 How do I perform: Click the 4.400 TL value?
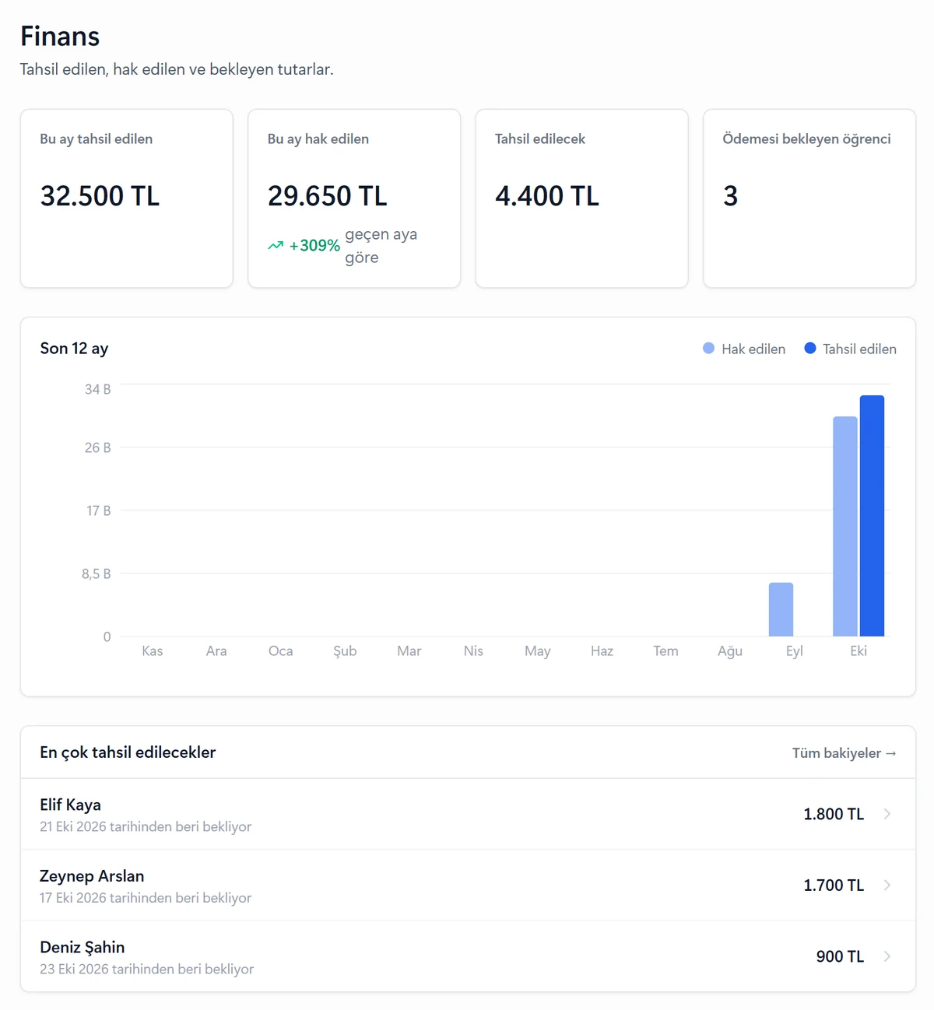(x=547, y=196)
